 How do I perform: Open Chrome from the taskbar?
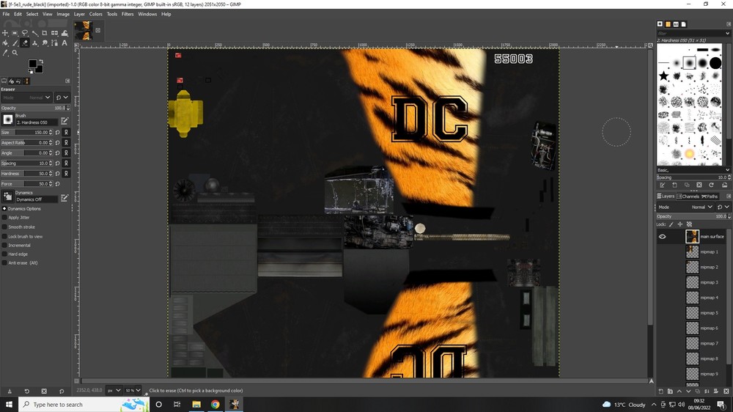click(x=215, y=404)
